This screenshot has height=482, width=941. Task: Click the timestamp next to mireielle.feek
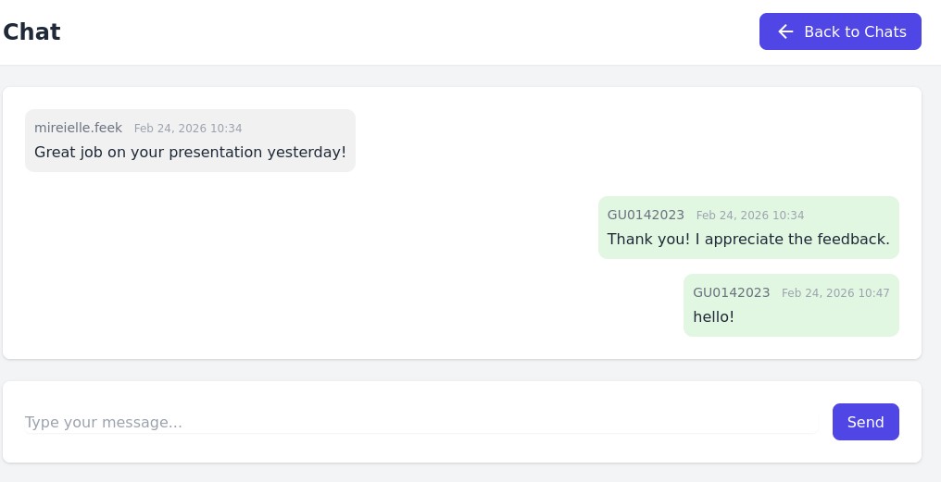pos(188,129)
